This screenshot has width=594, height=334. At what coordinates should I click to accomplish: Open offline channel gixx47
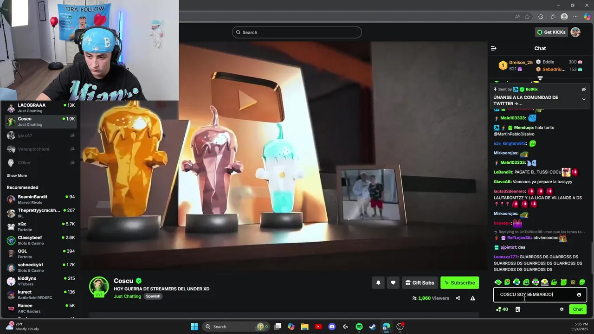coord(41,135)
